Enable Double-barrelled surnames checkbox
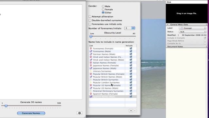 (90, 20)
